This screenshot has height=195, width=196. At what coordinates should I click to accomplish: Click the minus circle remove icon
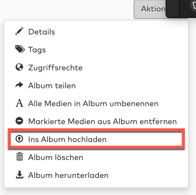19,121
